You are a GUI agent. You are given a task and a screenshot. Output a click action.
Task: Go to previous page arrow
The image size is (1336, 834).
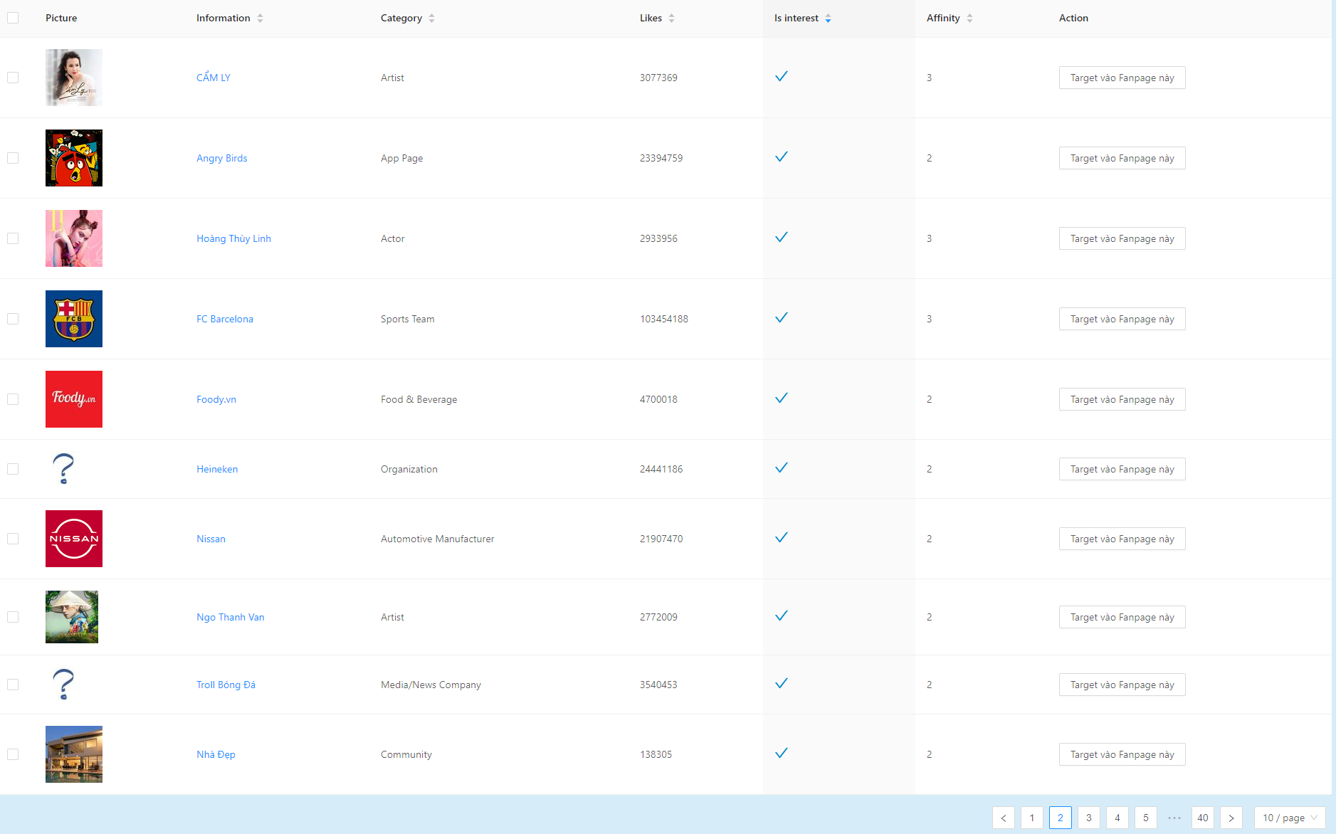pyautogui.click(x=1004, y=818)
